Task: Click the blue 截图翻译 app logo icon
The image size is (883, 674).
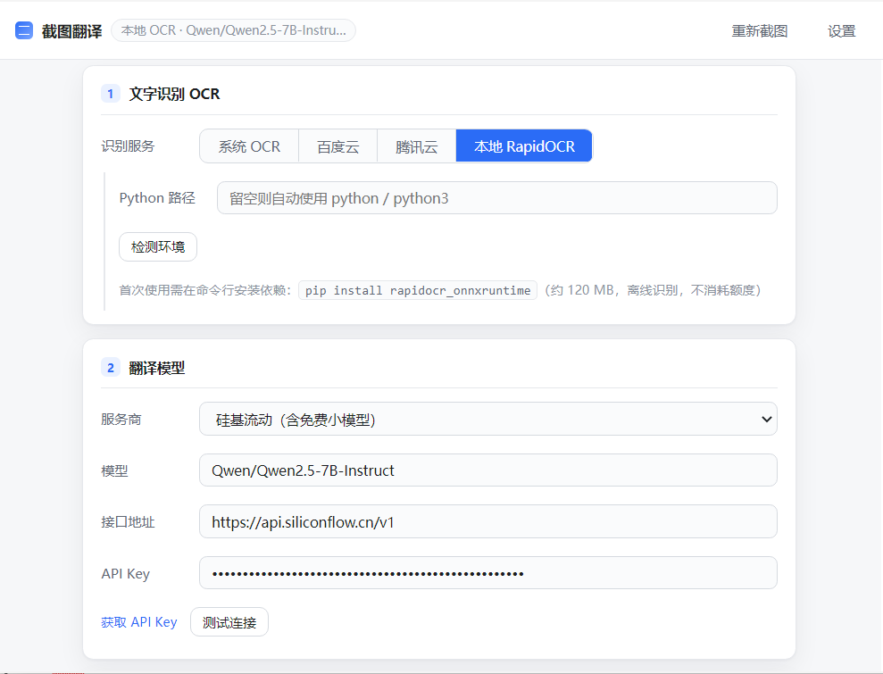Action: 23,30
